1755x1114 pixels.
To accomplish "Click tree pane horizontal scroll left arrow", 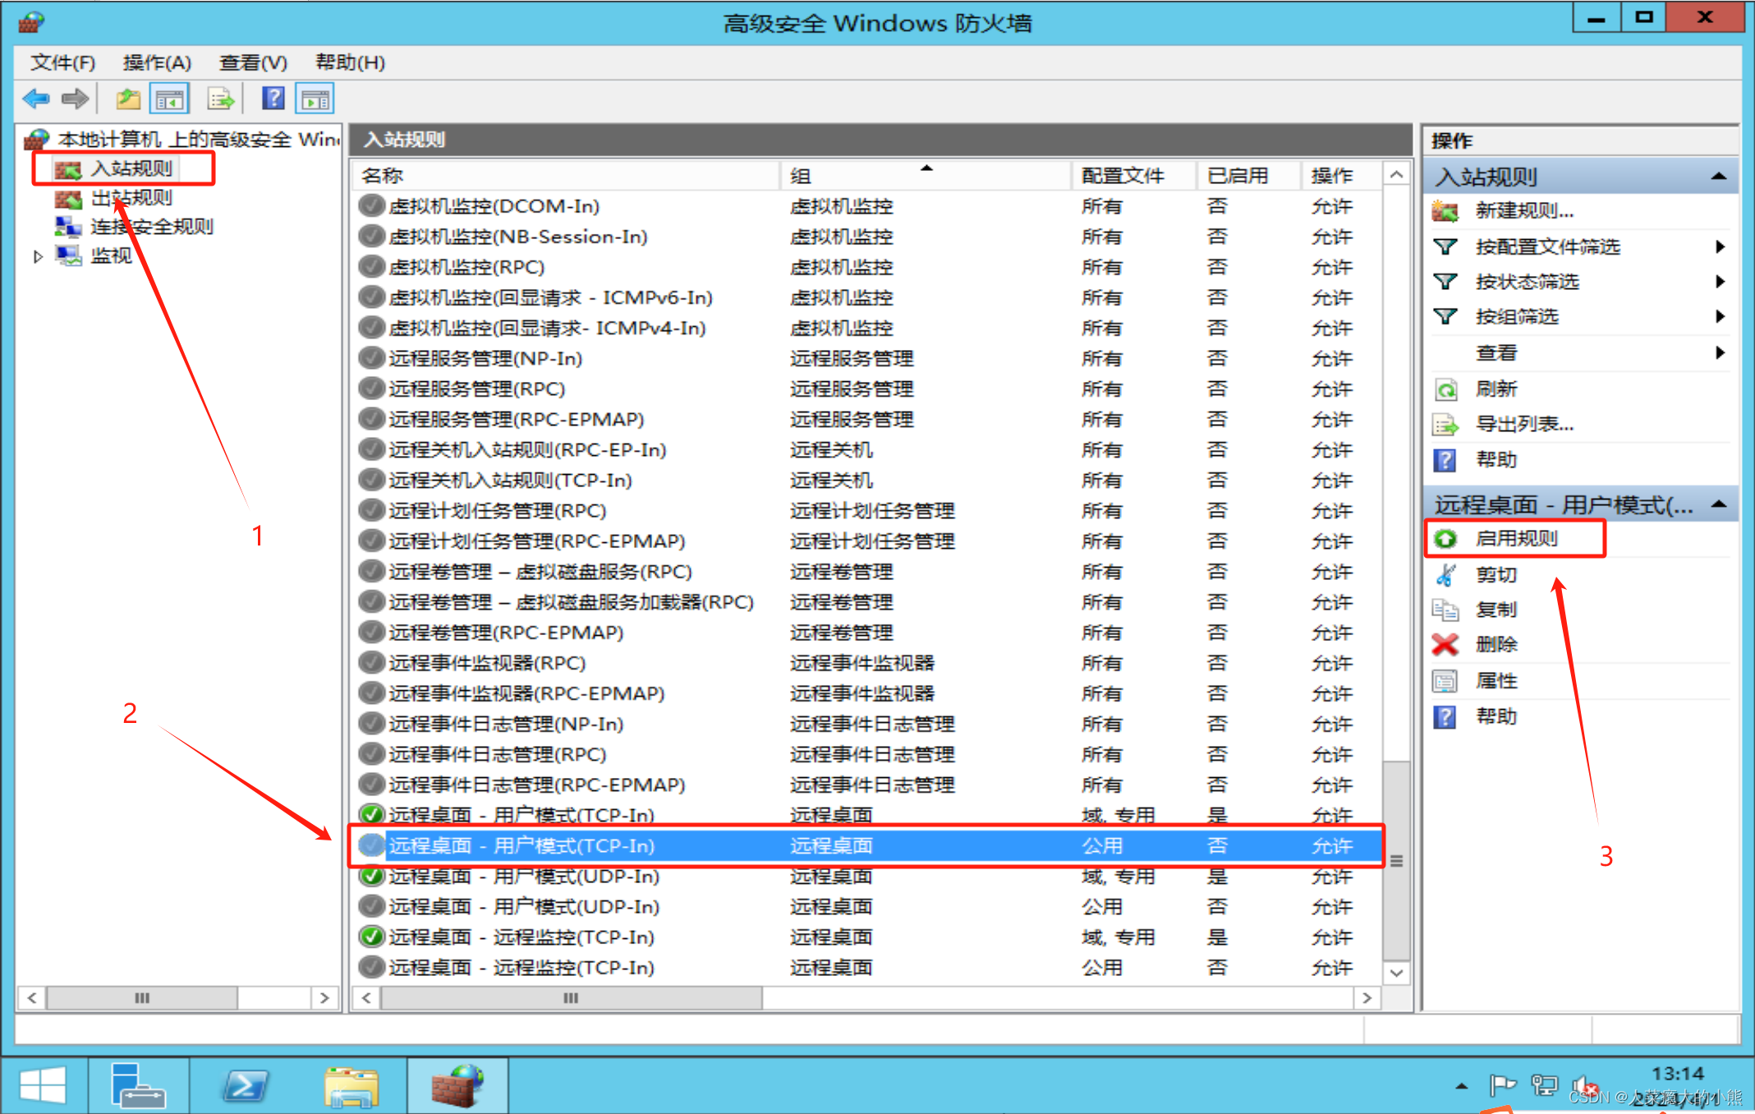I will pos(32,998).
